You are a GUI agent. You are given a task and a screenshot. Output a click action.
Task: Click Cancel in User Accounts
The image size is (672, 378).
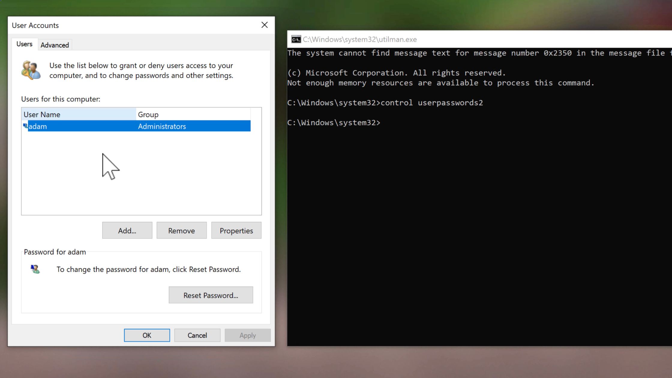197,335
